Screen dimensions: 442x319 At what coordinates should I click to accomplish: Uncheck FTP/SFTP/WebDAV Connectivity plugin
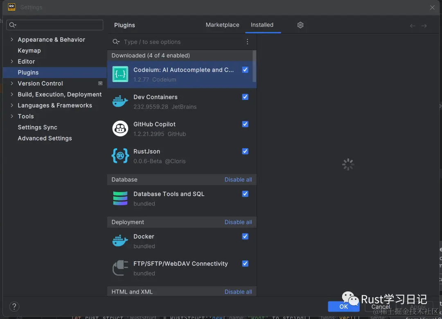pyautogui.click(x=245, y=263)
